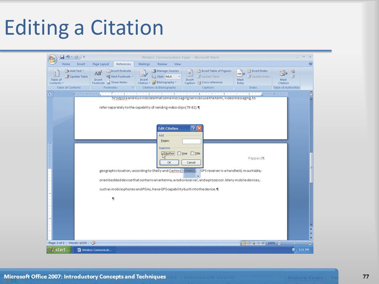Click the vertical scrollbar thumb
The height and width of the screenshot is (284, 379).
tap(311, 168)
